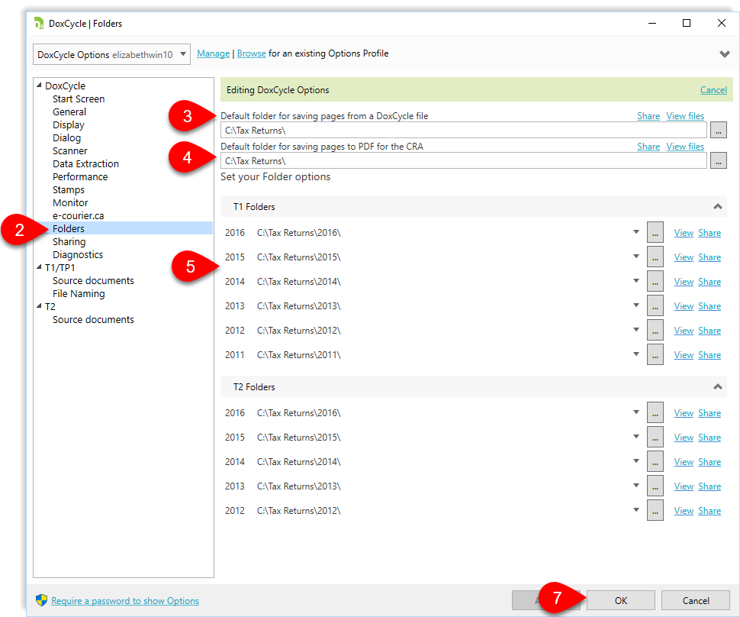This screenshot has width=740, height=617.
Task: View files in CRA PDF default folder
Action: (685, 147)
